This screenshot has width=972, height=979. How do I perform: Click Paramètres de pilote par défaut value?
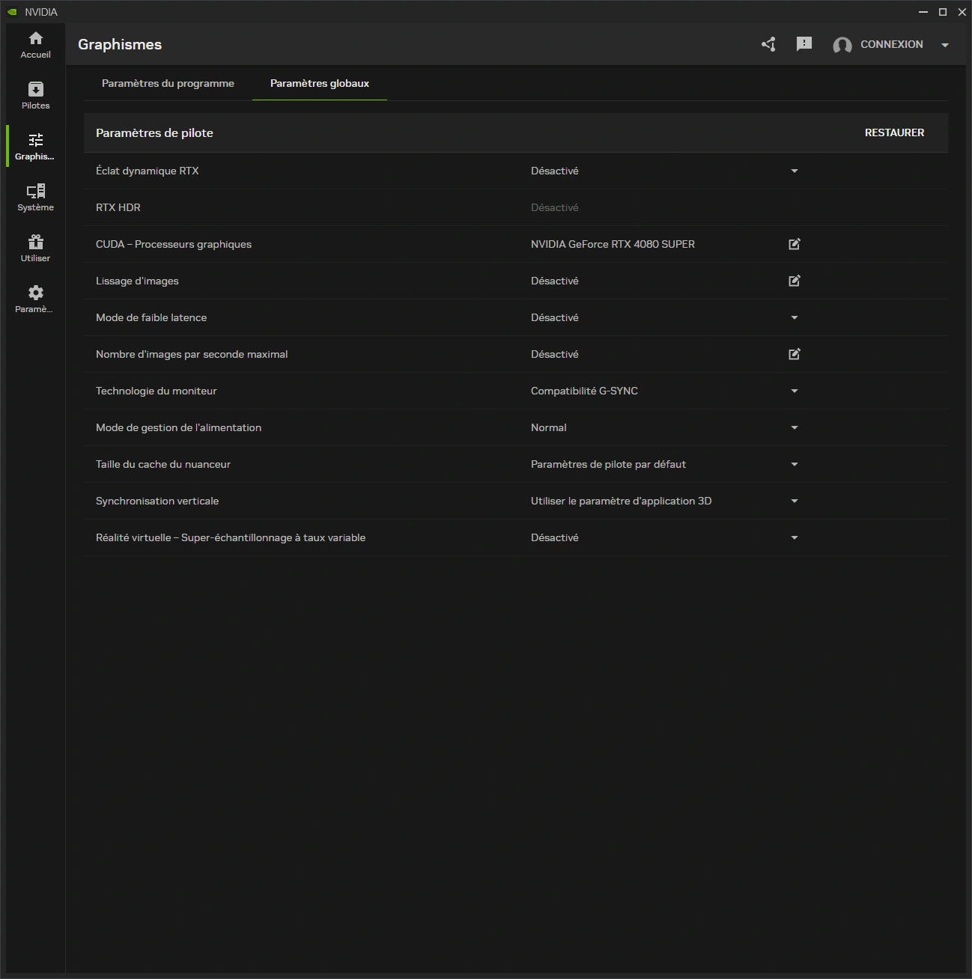[x=608, y=464]
